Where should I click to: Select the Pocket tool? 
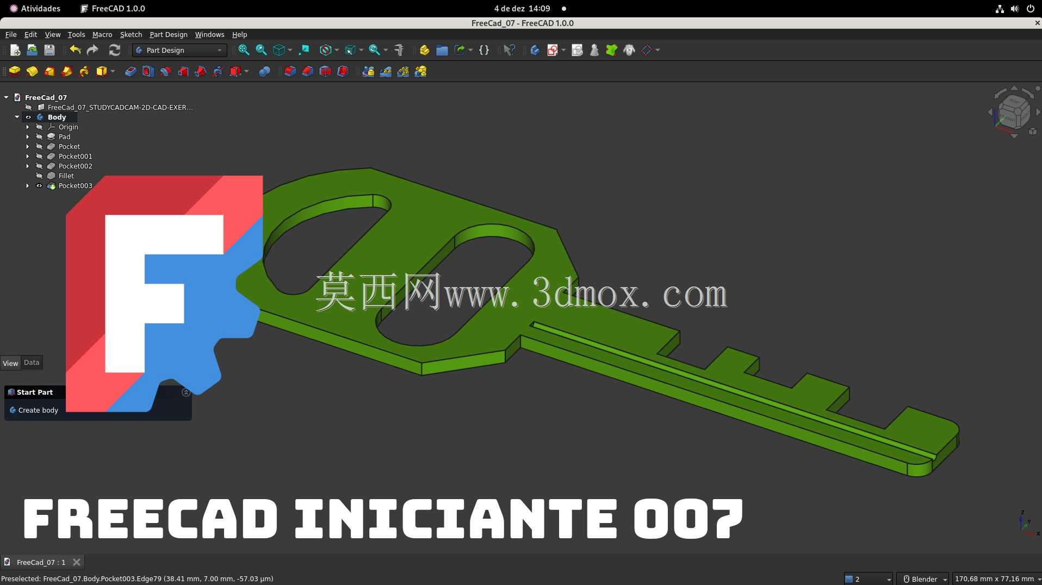(x=131, y=71)
